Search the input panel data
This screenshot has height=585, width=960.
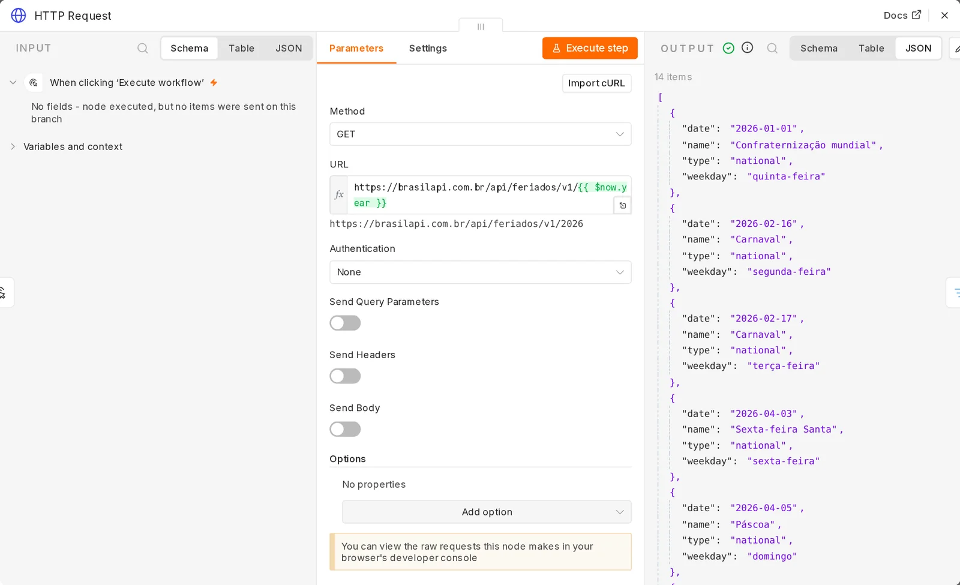[142, 48]
